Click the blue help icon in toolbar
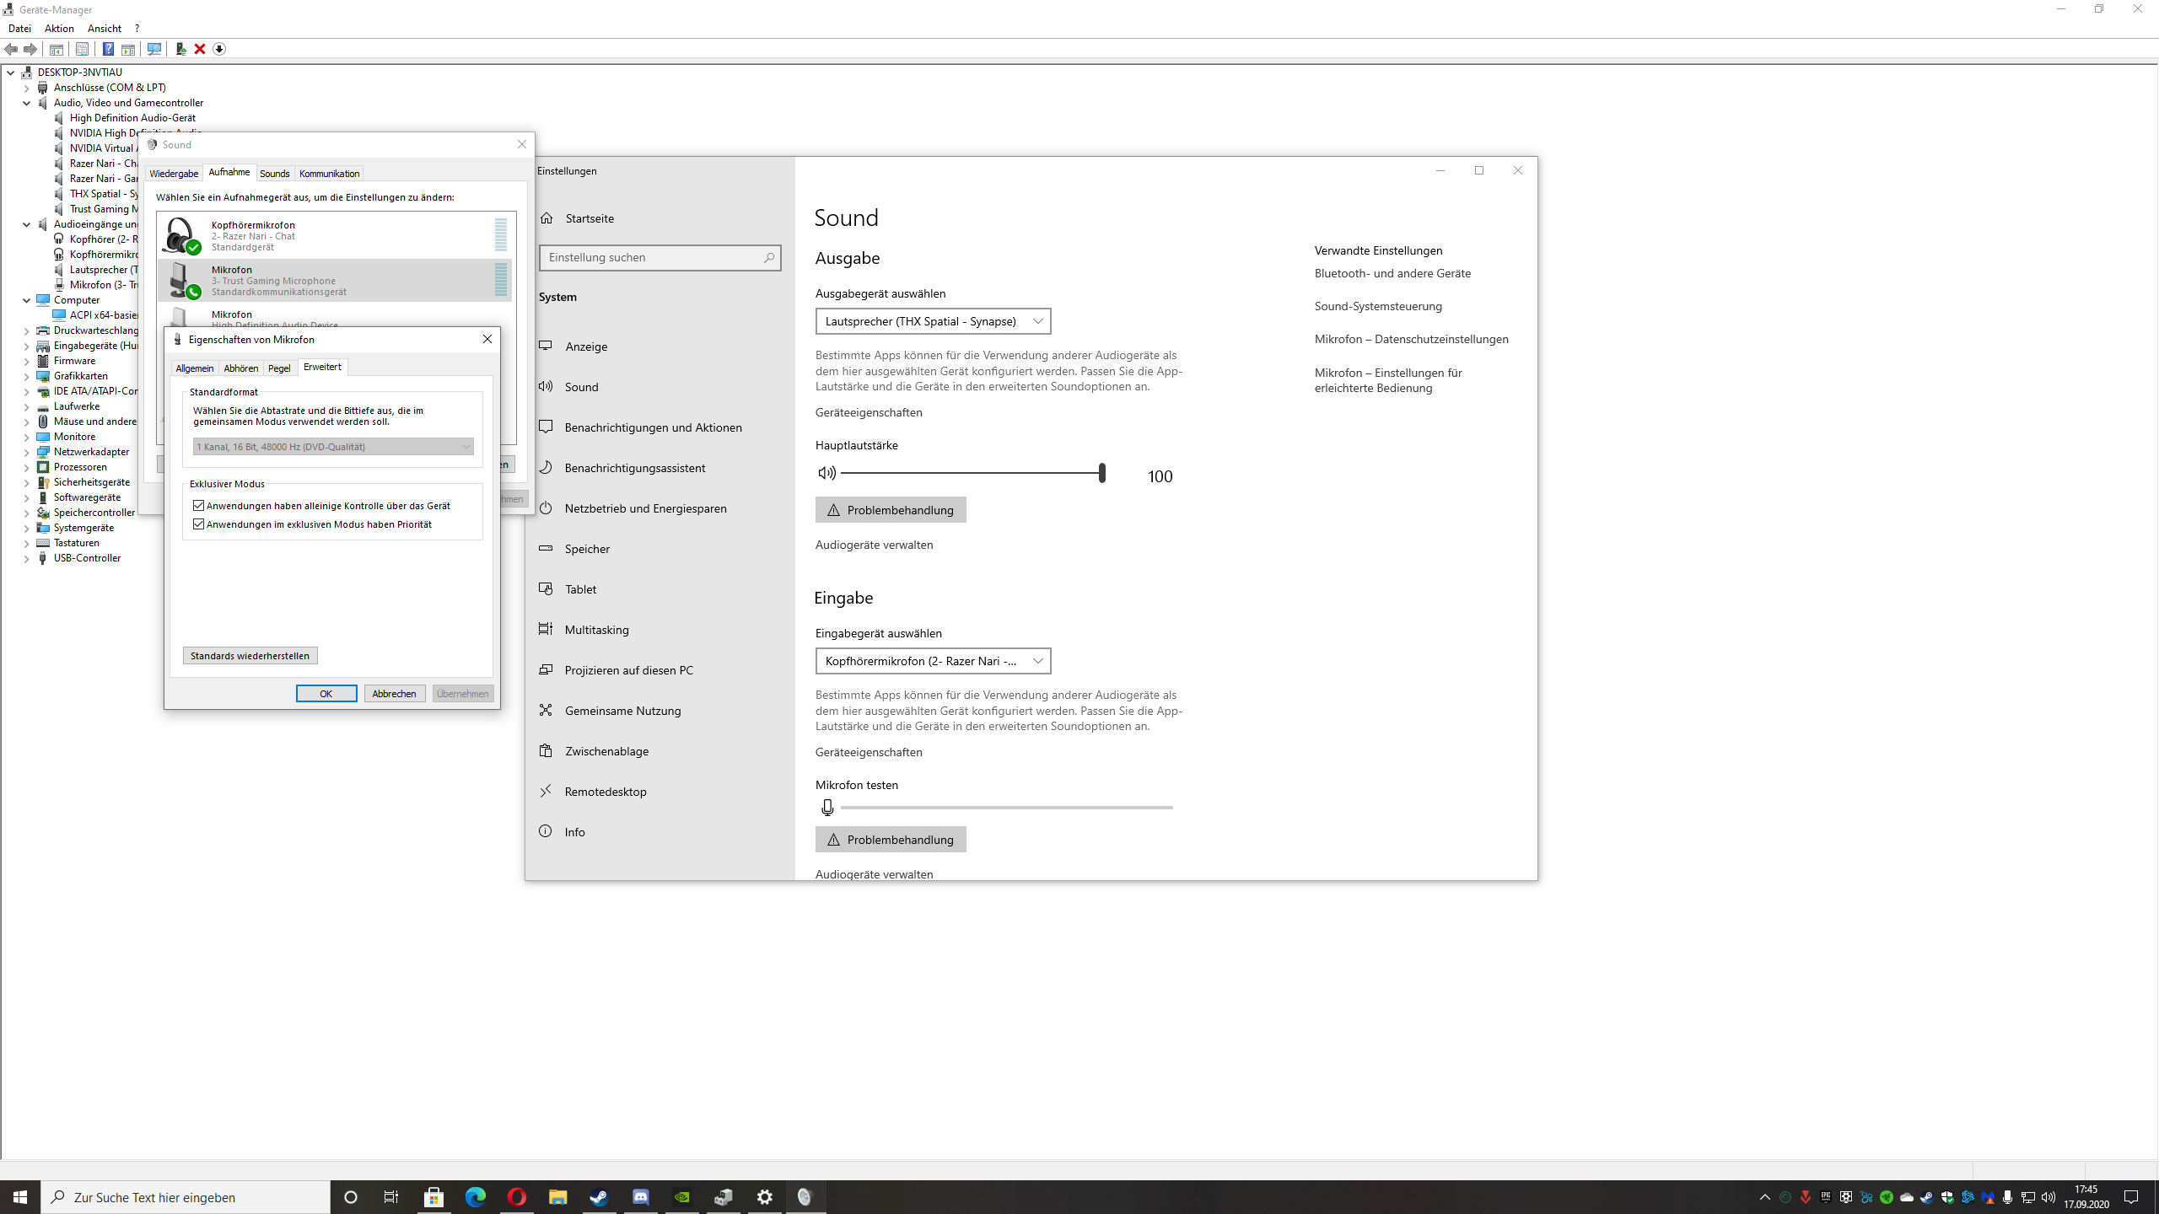The image size is (2159, 1214). click(108, 49)
